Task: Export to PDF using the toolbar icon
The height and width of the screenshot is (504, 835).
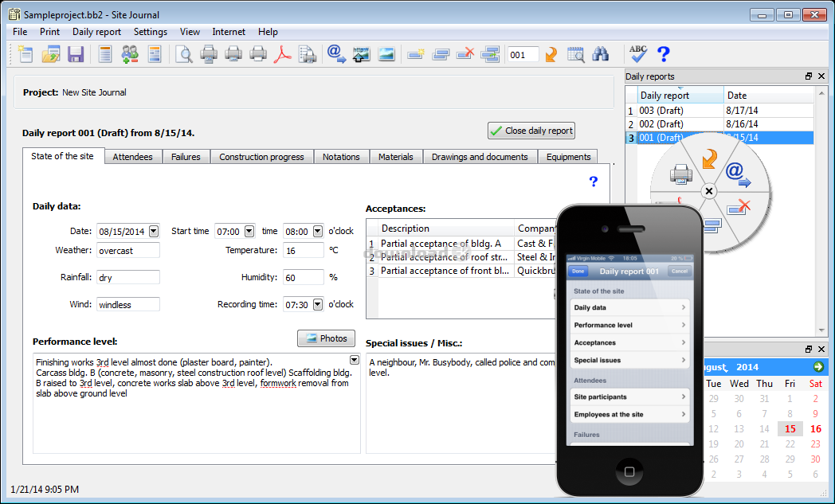Action: [x=283, y=54]
